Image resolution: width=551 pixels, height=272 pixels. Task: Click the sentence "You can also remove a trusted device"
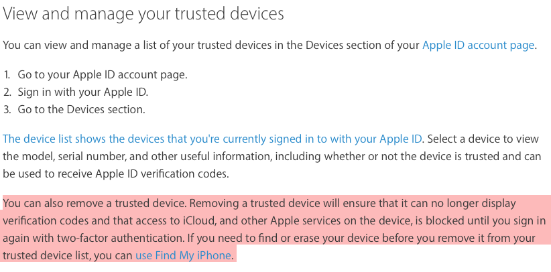91,203
